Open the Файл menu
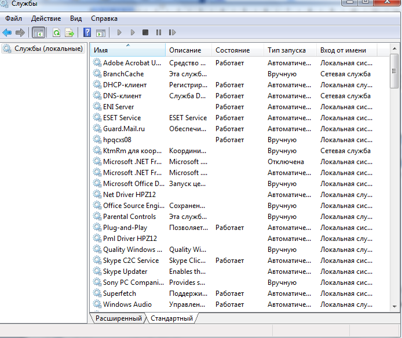Viewport: 402px width, 338px height. pyautogui.click(x=13, y=18)
